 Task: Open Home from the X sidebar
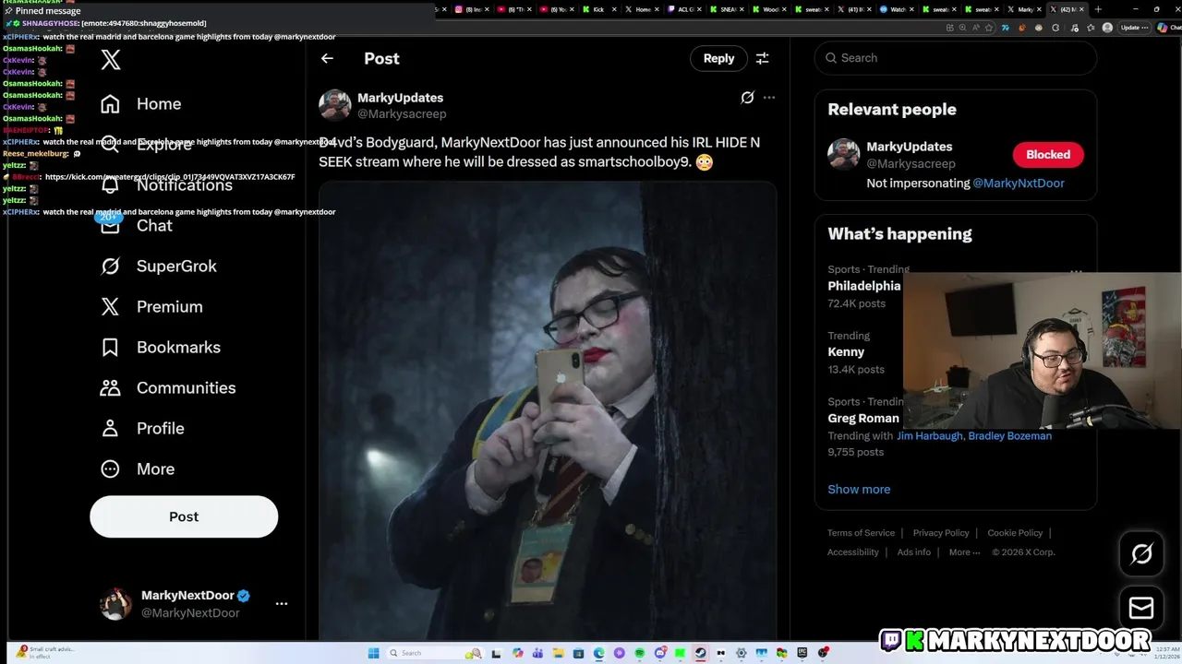[141, 103]
